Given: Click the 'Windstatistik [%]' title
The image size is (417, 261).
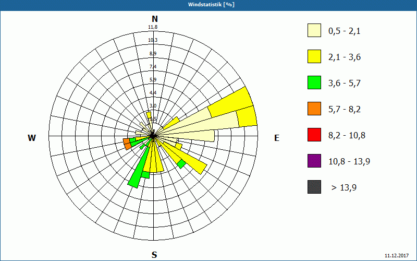Looking at the screenshot, I should click(211, 5).
